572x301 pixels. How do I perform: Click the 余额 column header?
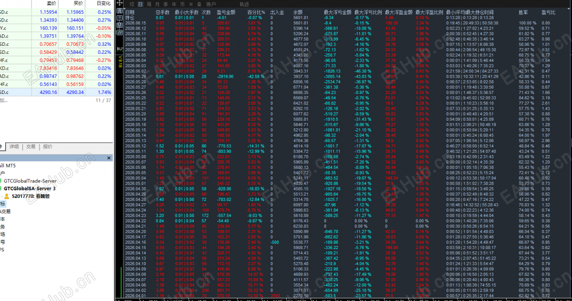click(x=298, y=12)
